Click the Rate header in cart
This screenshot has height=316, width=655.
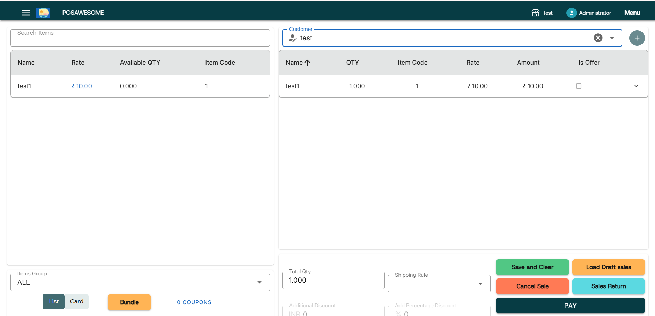tap(473, 63)
